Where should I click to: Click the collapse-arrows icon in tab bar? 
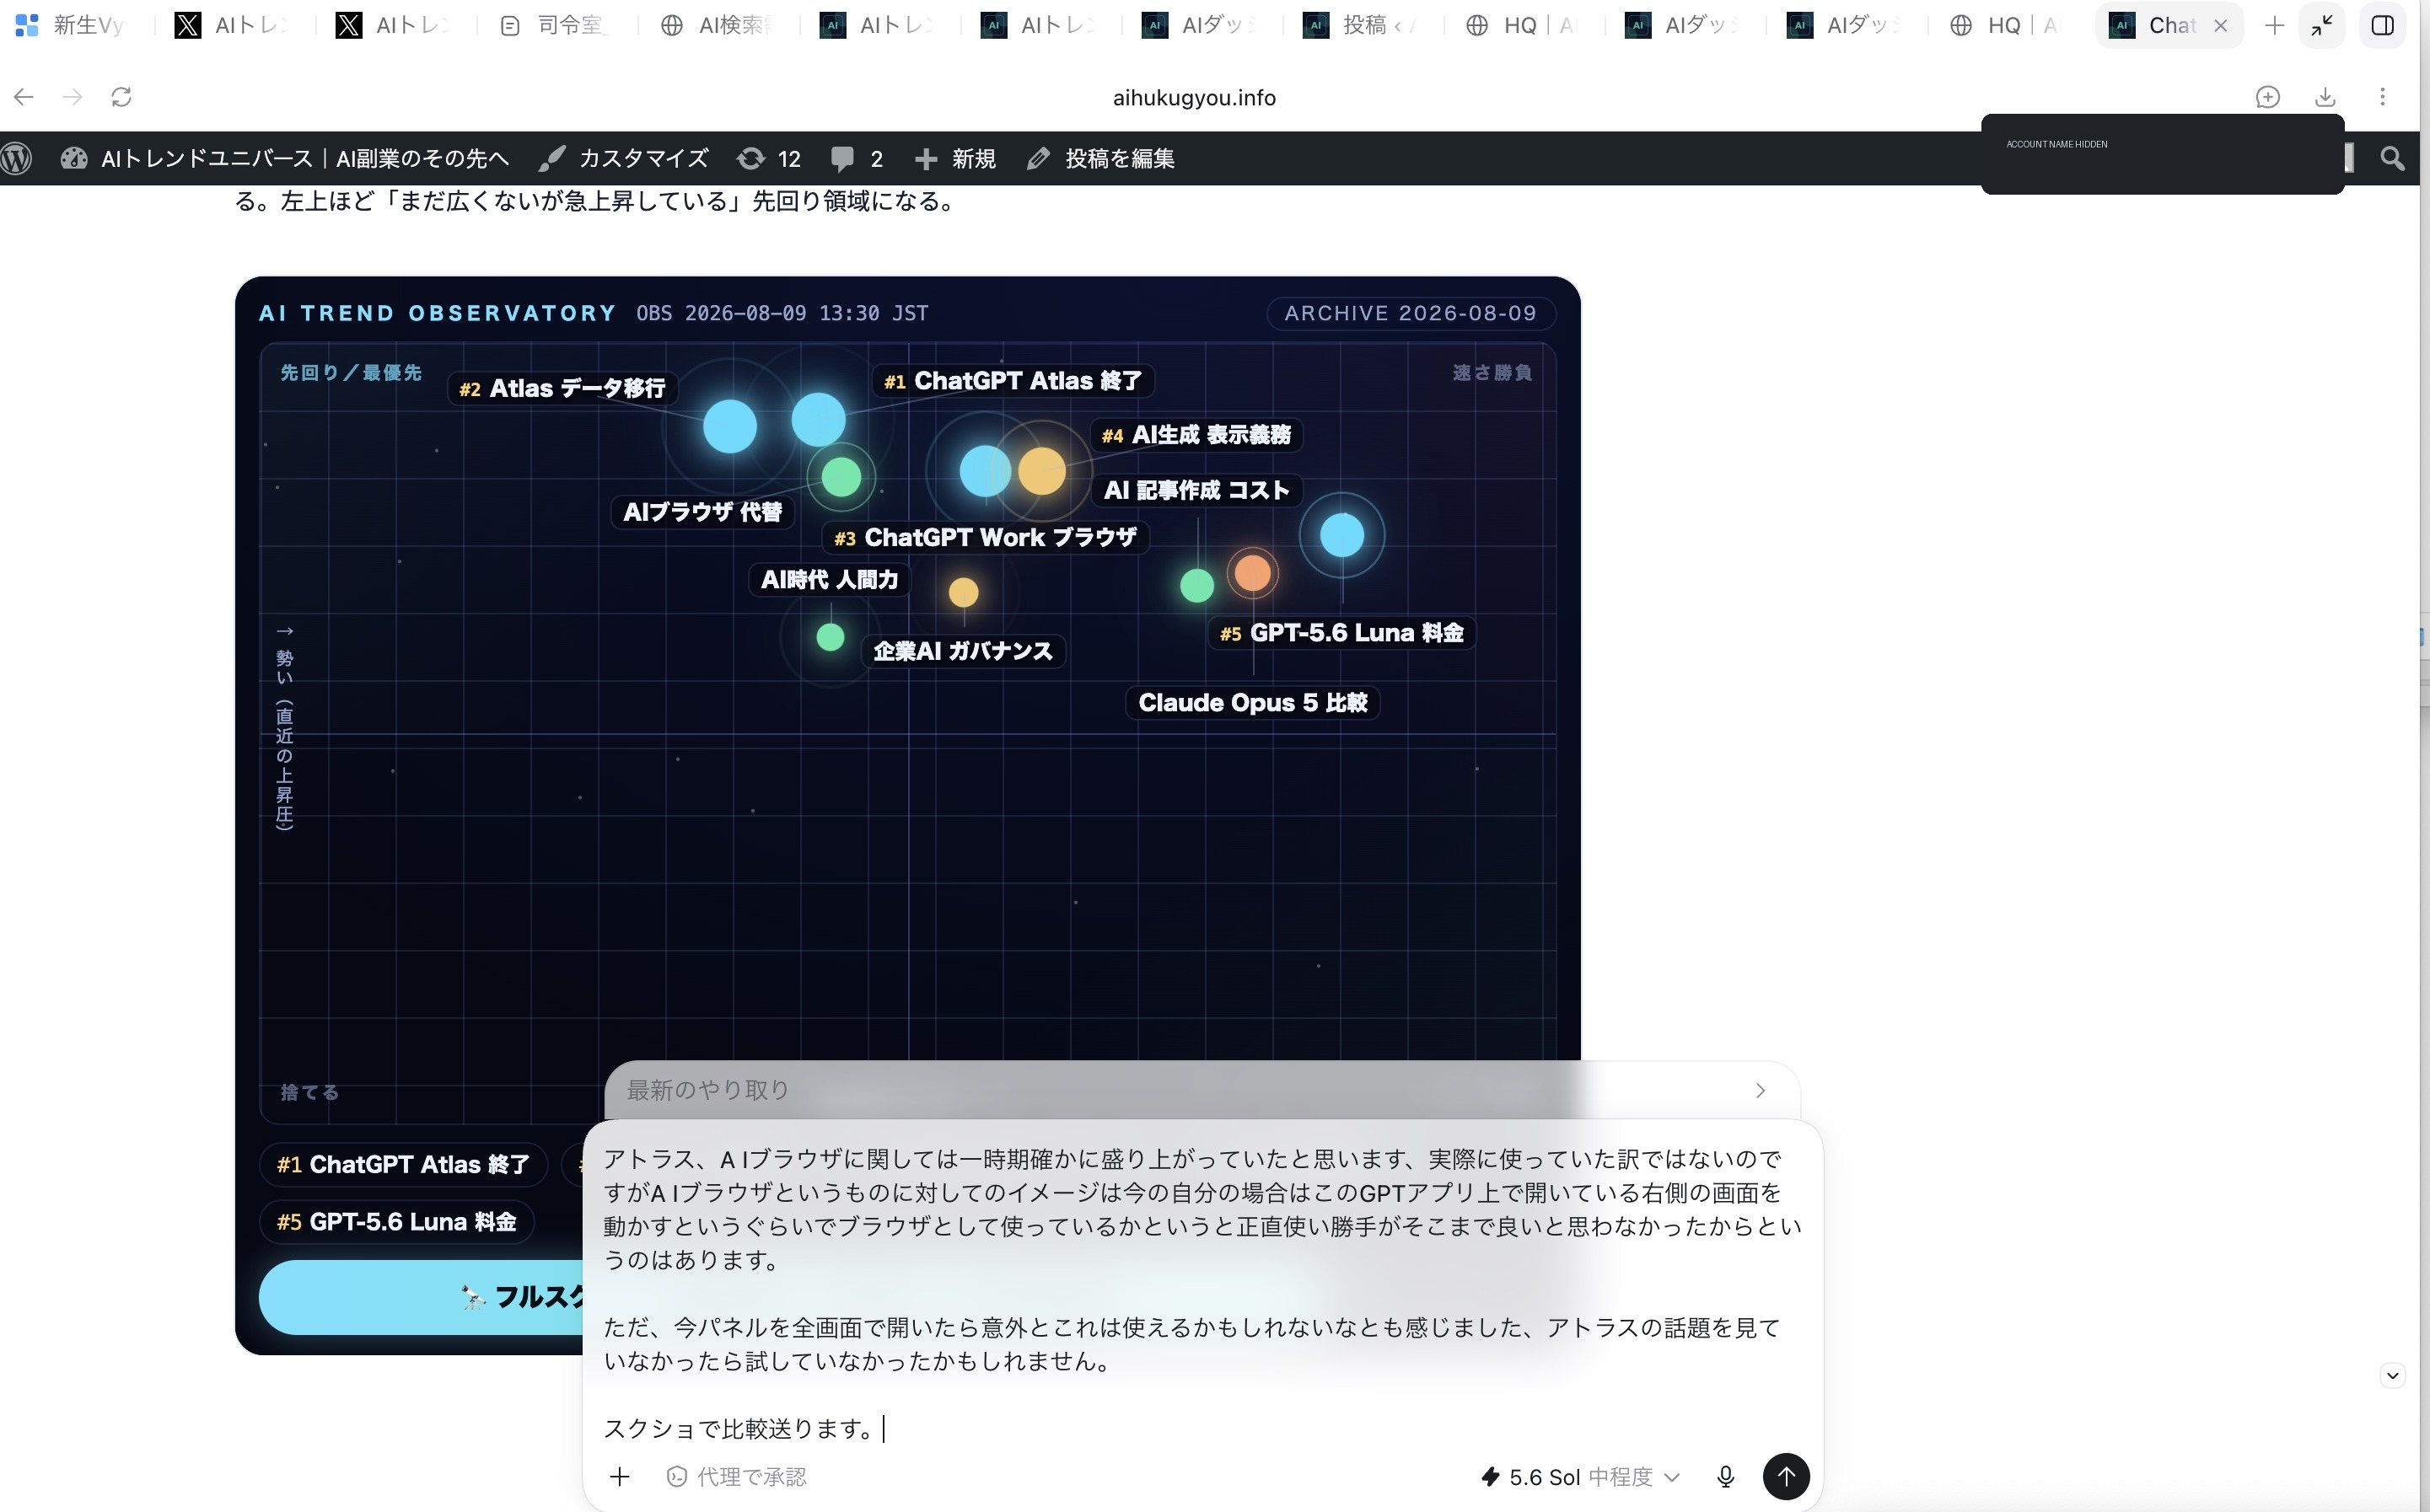tap(2322, 26)
